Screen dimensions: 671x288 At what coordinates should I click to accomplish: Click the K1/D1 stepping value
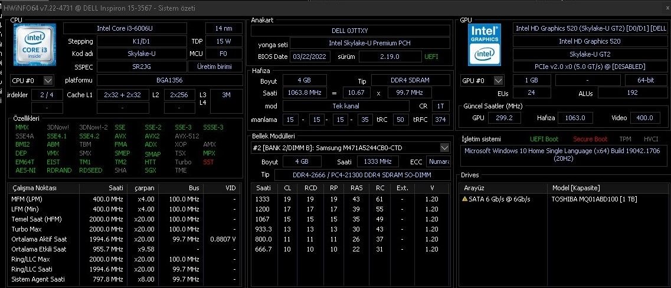141,41
